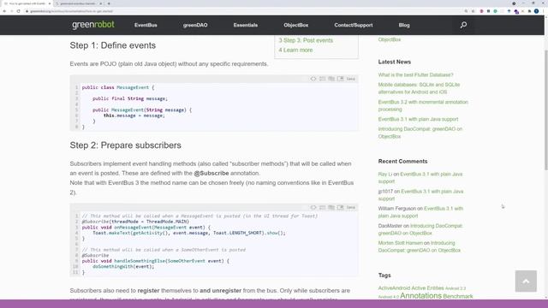
Task: Bookmark the page with the star icon
Action: click(474, 11)
